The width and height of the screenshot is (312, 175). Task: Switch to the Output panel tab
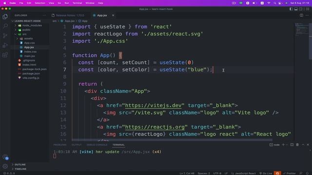tap(77, 145)
